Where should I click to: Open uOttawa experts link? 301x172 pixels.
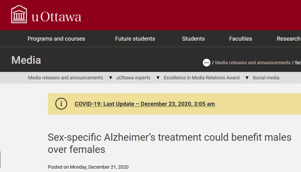(x=133, y=78)
